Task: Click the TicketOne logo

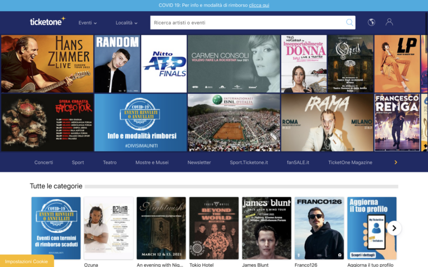Action: (47, 22)
